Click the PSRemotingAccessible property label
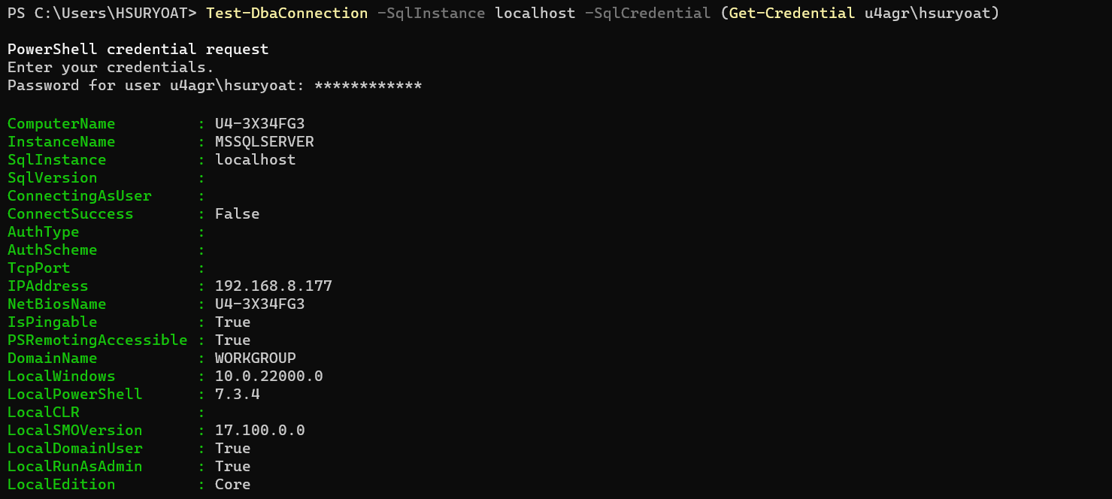 pos(97,340)
